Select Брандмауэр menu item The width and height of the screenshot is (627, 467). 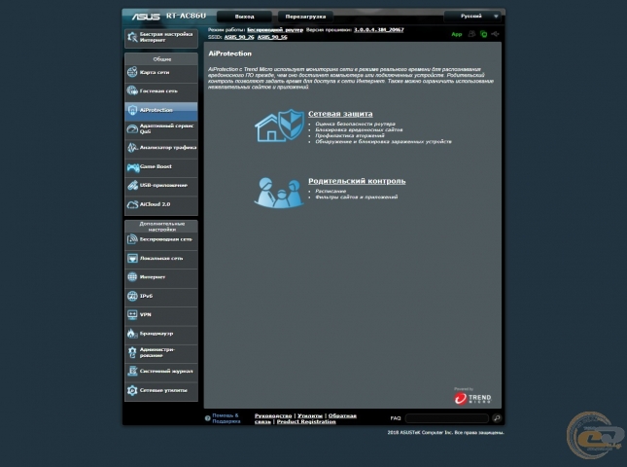[x=161, y=334]
